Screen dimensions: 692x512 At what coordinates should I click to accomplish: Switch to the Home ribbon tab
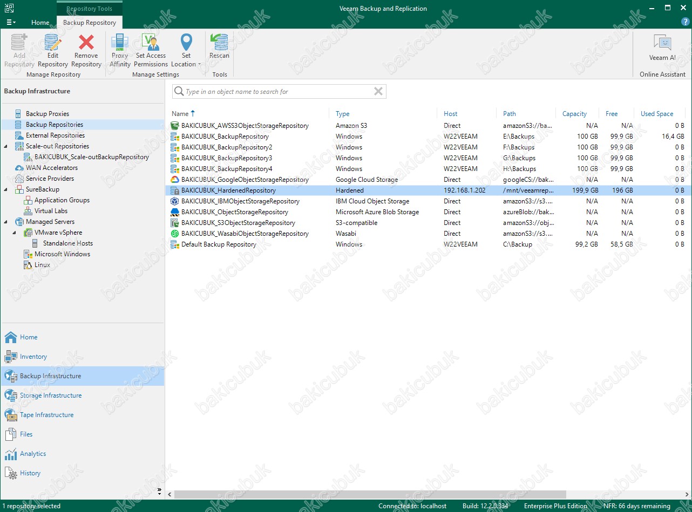tap(40, 23)
